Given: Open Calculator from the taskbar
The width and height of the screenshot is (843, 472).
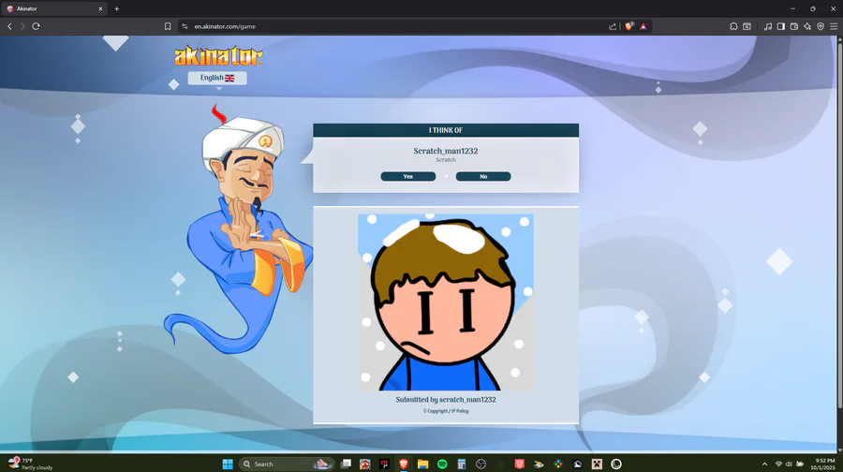Looking at the screenshot, I should pyautogui.click(x=461, y=464).
